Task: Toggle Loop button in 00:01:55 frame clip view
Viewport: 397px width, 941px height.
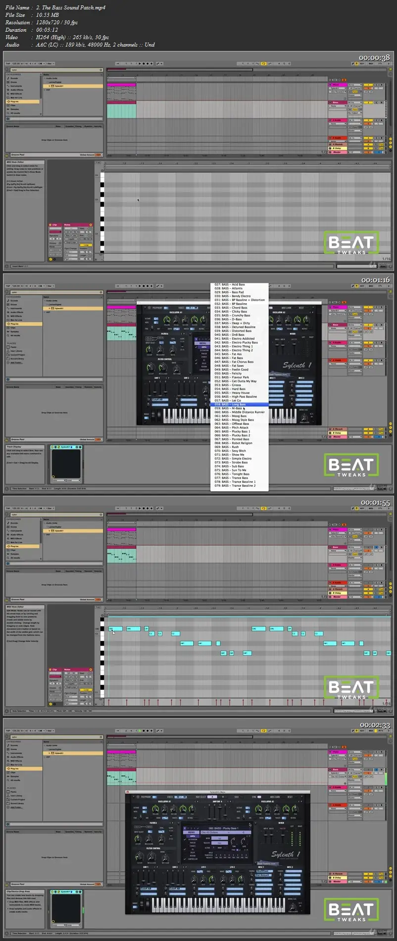Action: [x=86, y=689]
